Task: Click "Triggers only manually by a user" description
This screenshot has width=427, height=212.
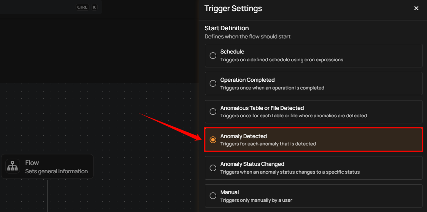Action: point(256,200)
